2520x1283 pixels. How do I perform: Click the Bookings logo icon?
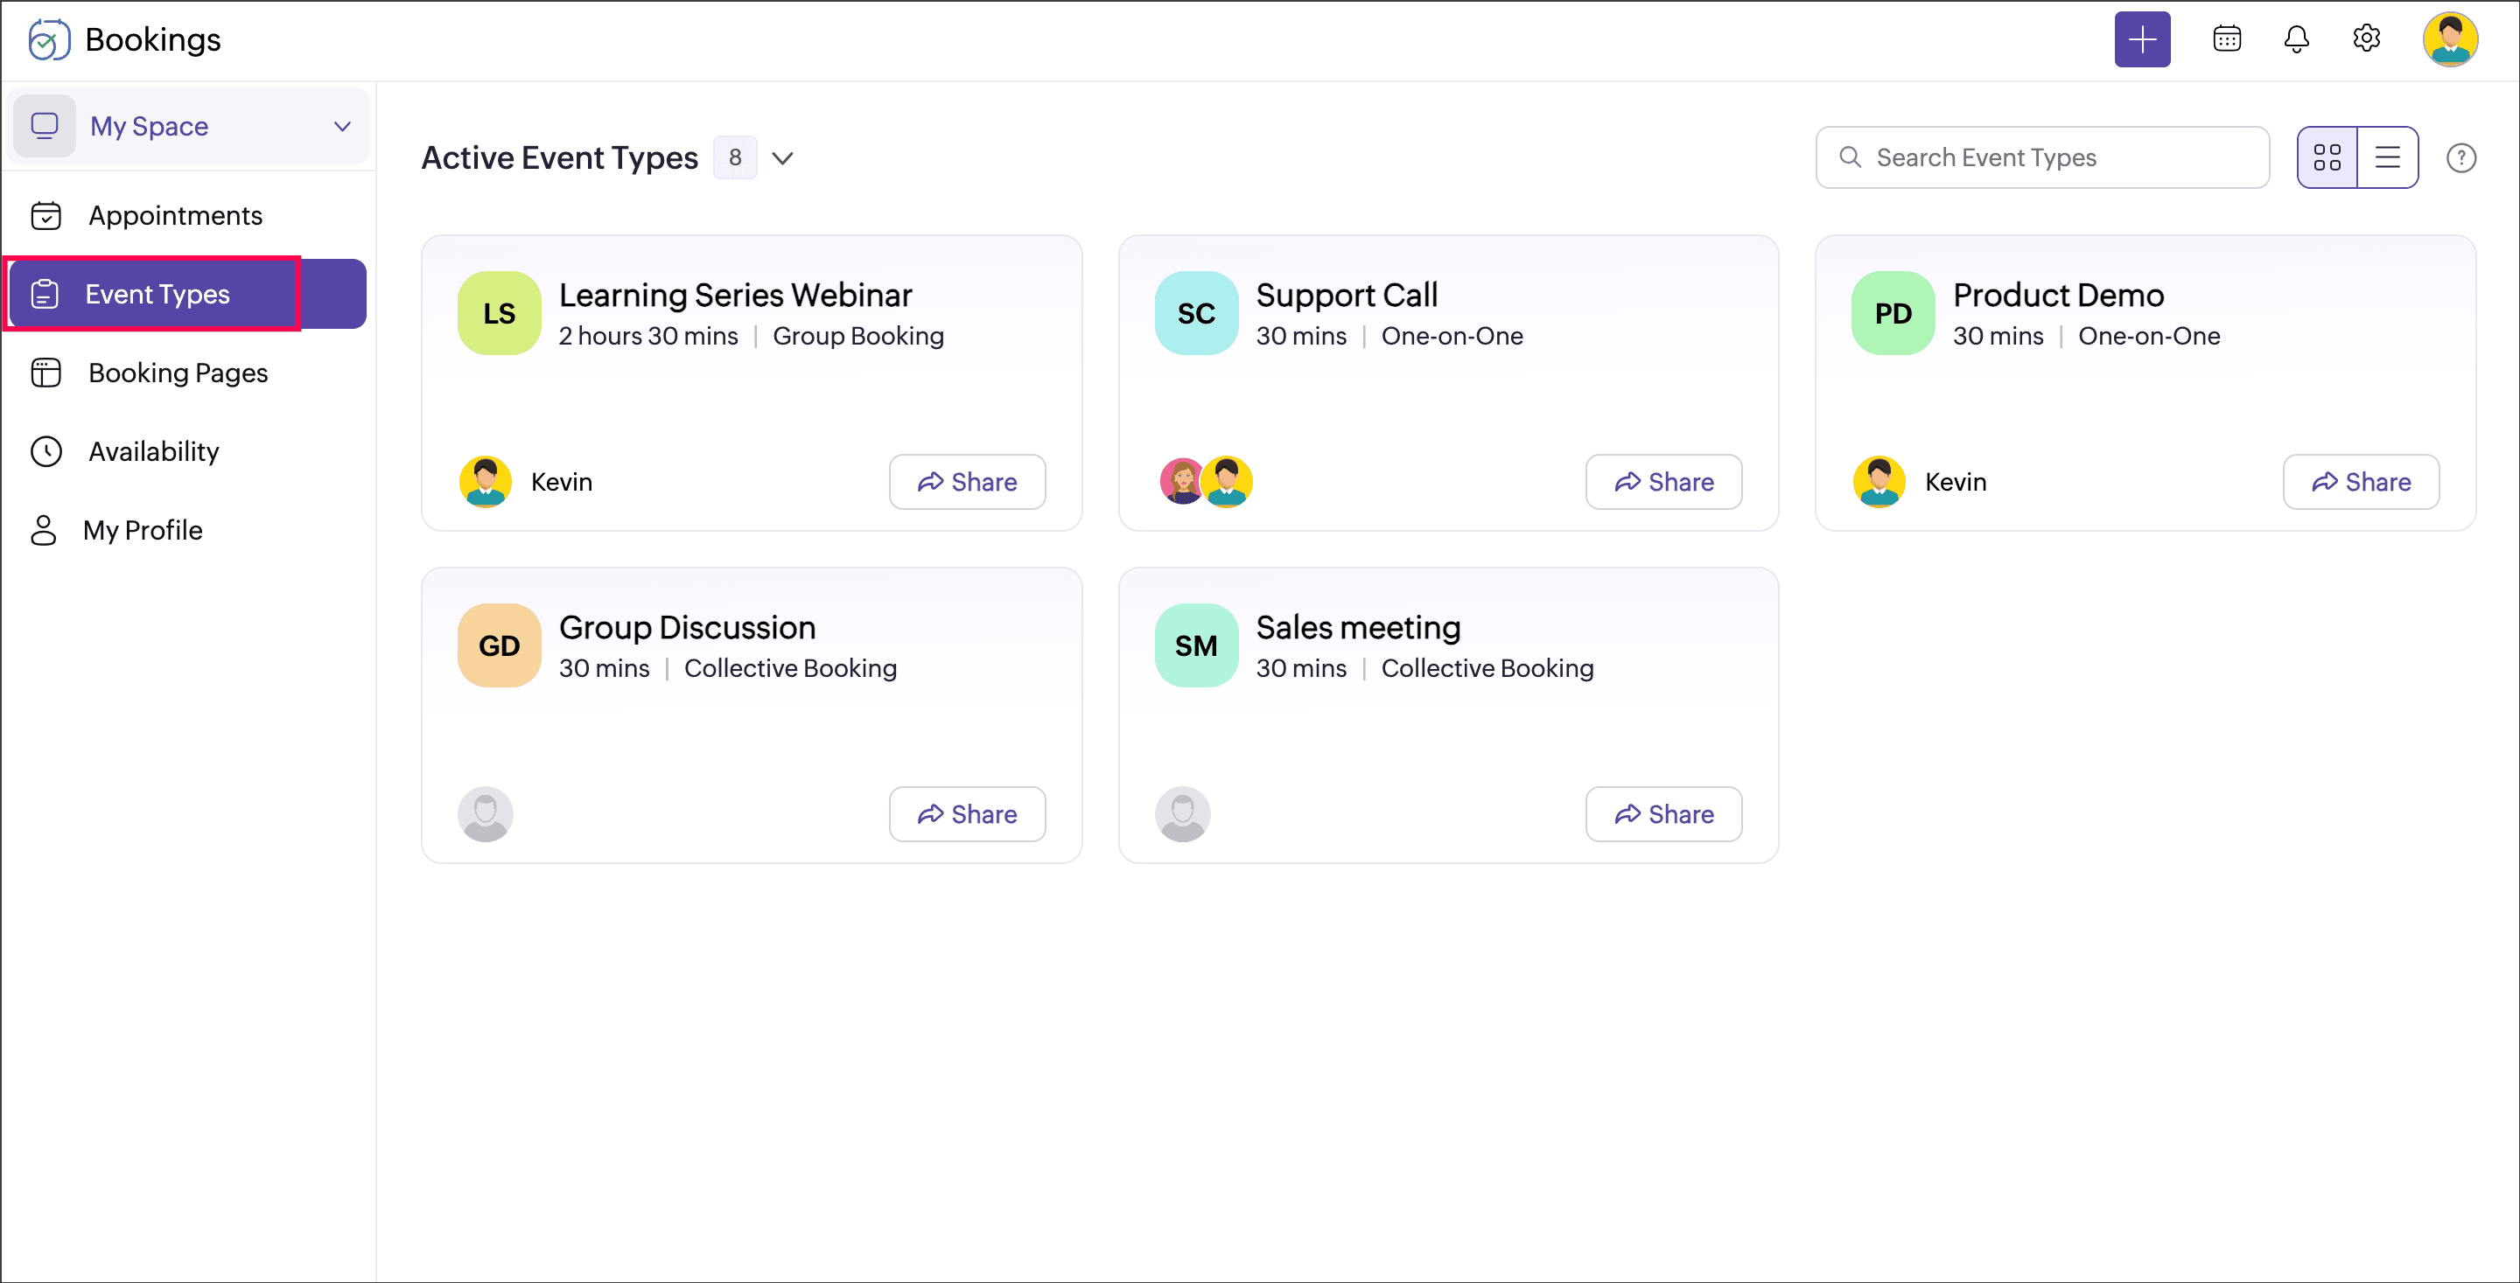(48, 40)
